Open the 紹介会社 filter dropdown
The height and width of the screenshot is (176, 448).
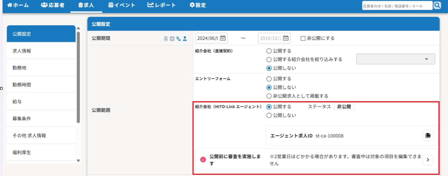coord(395,59)
